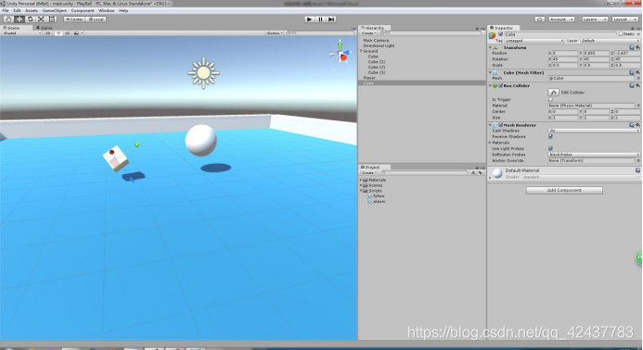This screenshot has height=350, width=643.
Task: Uncheck Receive Shadows
Action: point(550,137)
